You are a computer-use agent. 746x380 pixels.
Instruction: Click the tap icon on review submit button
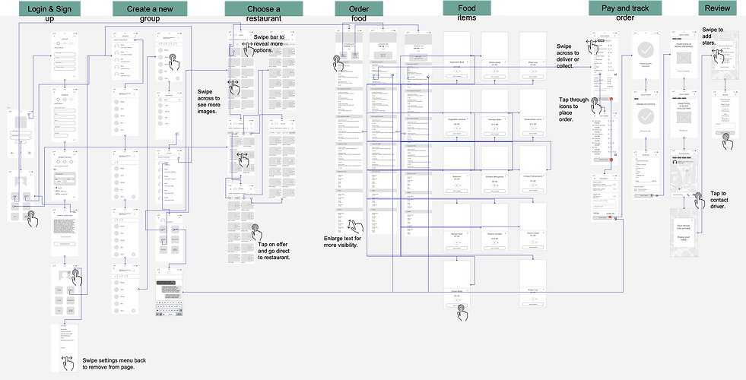pos(728,141)
